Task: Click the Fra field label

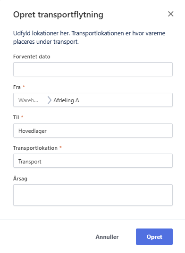Action: pos(17,87)
